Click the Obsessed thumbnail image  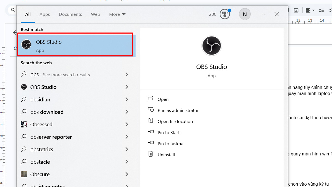click(24, 124)
